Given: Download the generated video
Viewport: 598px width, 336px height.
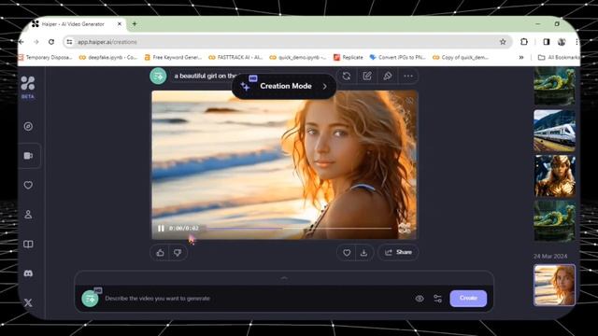Looking at the screenshot, I should (363, 253).
